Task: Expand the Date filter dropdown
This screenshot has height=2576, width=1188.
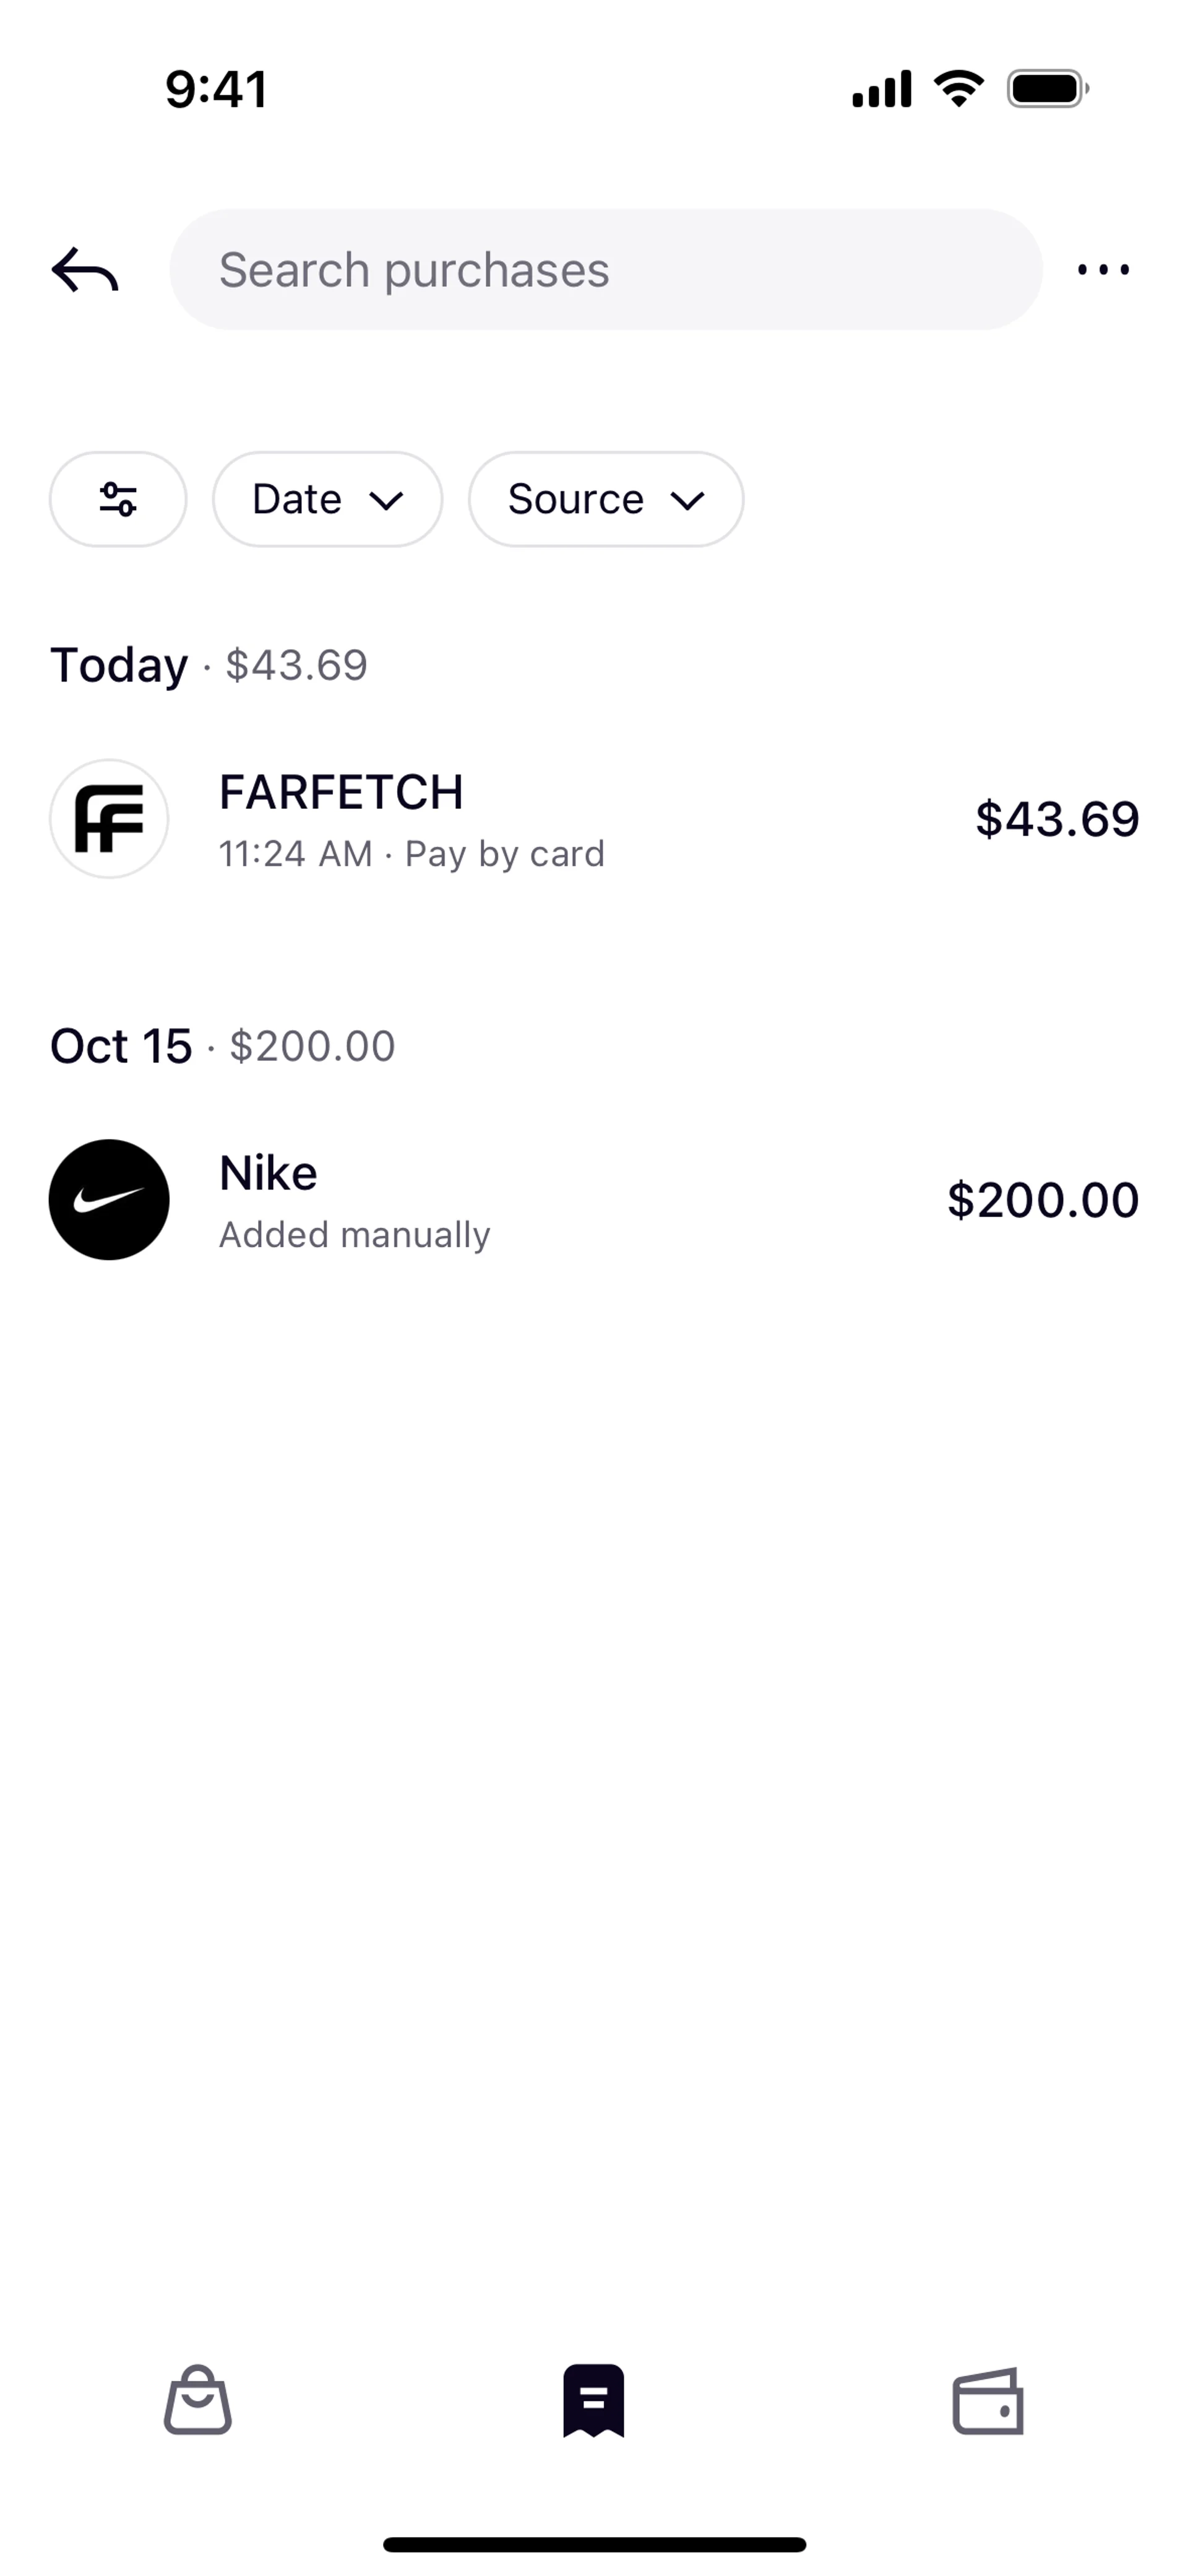Action: click(327, 499)
